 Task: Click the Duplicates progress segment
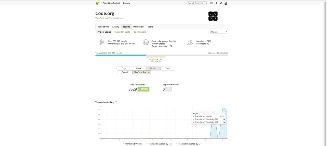coord(156,57)
